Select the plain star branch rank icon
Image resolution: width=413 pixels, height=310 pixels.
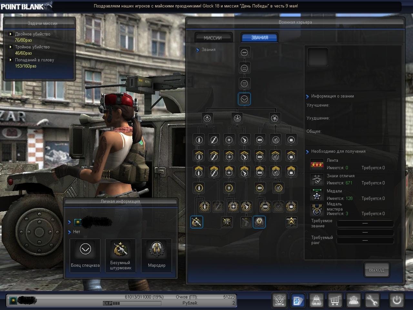pos(275,118)
